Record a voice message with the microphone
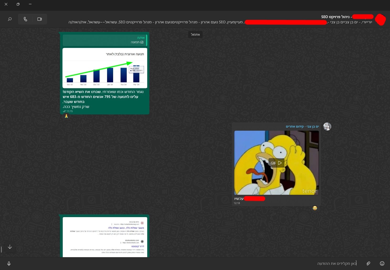 [9, 264]
